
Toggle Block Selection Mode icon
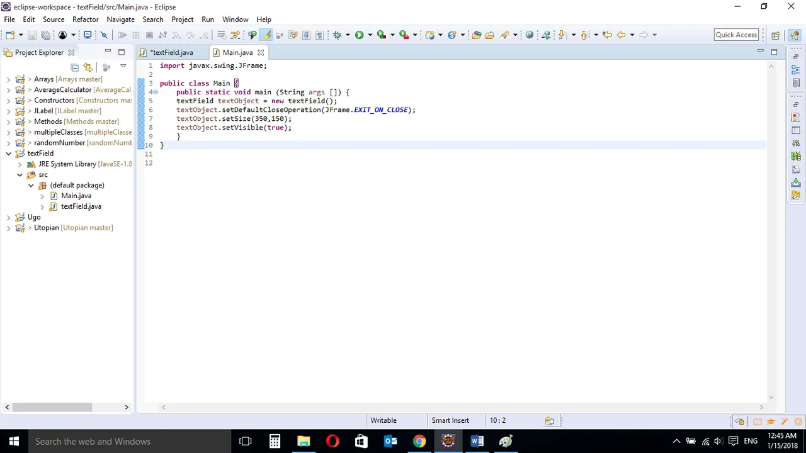coord(306,35)
